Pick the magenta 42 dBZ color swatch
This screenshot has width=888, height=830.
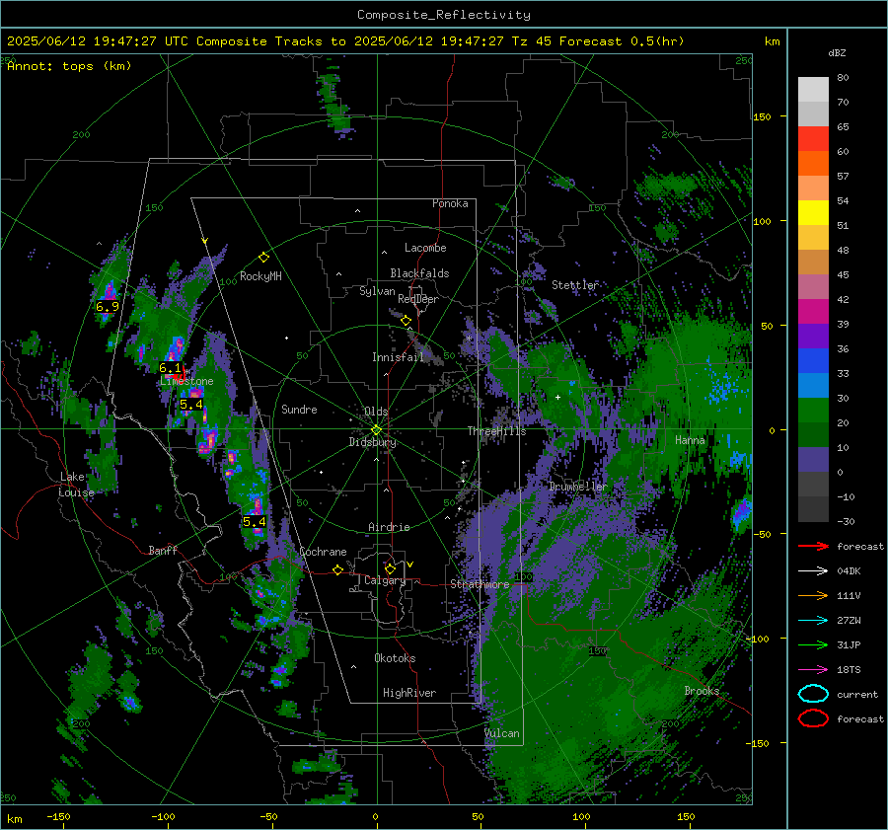(x=813, y=312)
